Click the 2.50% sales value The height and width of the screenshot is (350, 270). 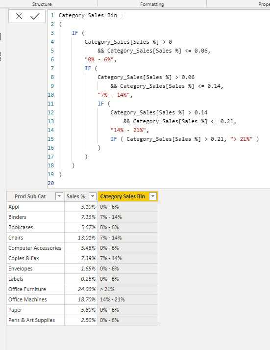point(81,320)
